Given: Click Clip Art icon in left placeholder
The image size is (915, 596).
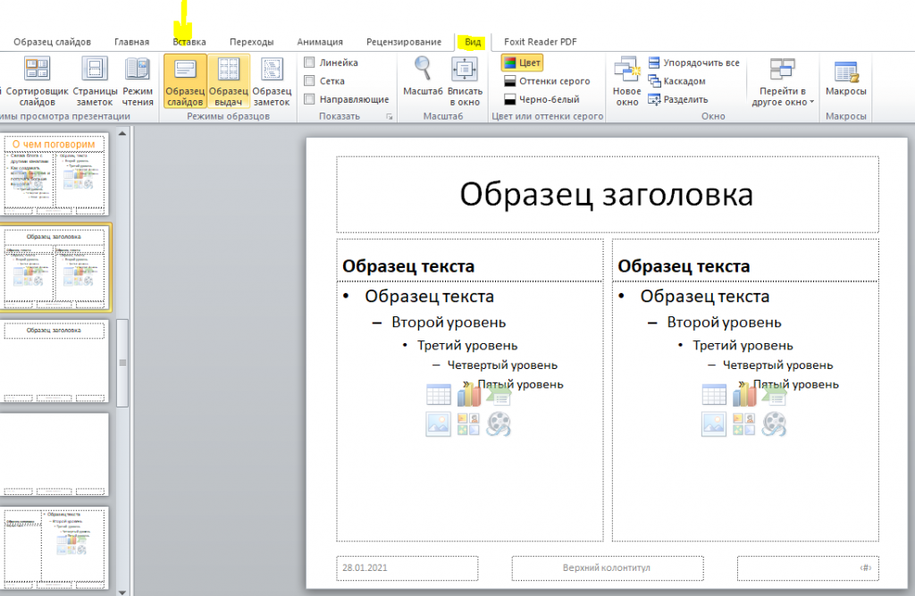Looking at the screenshot, I should (468, 424).
